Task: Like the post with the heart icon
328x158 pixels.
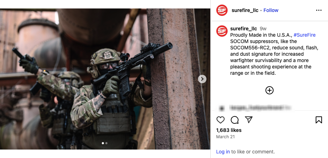Action: pos(220,120)
